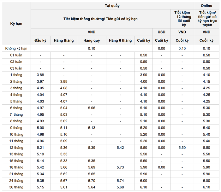221x192 pixels.
Task: Click the 'Hàng 6 tháng' column header
Action: coord(120,40)
